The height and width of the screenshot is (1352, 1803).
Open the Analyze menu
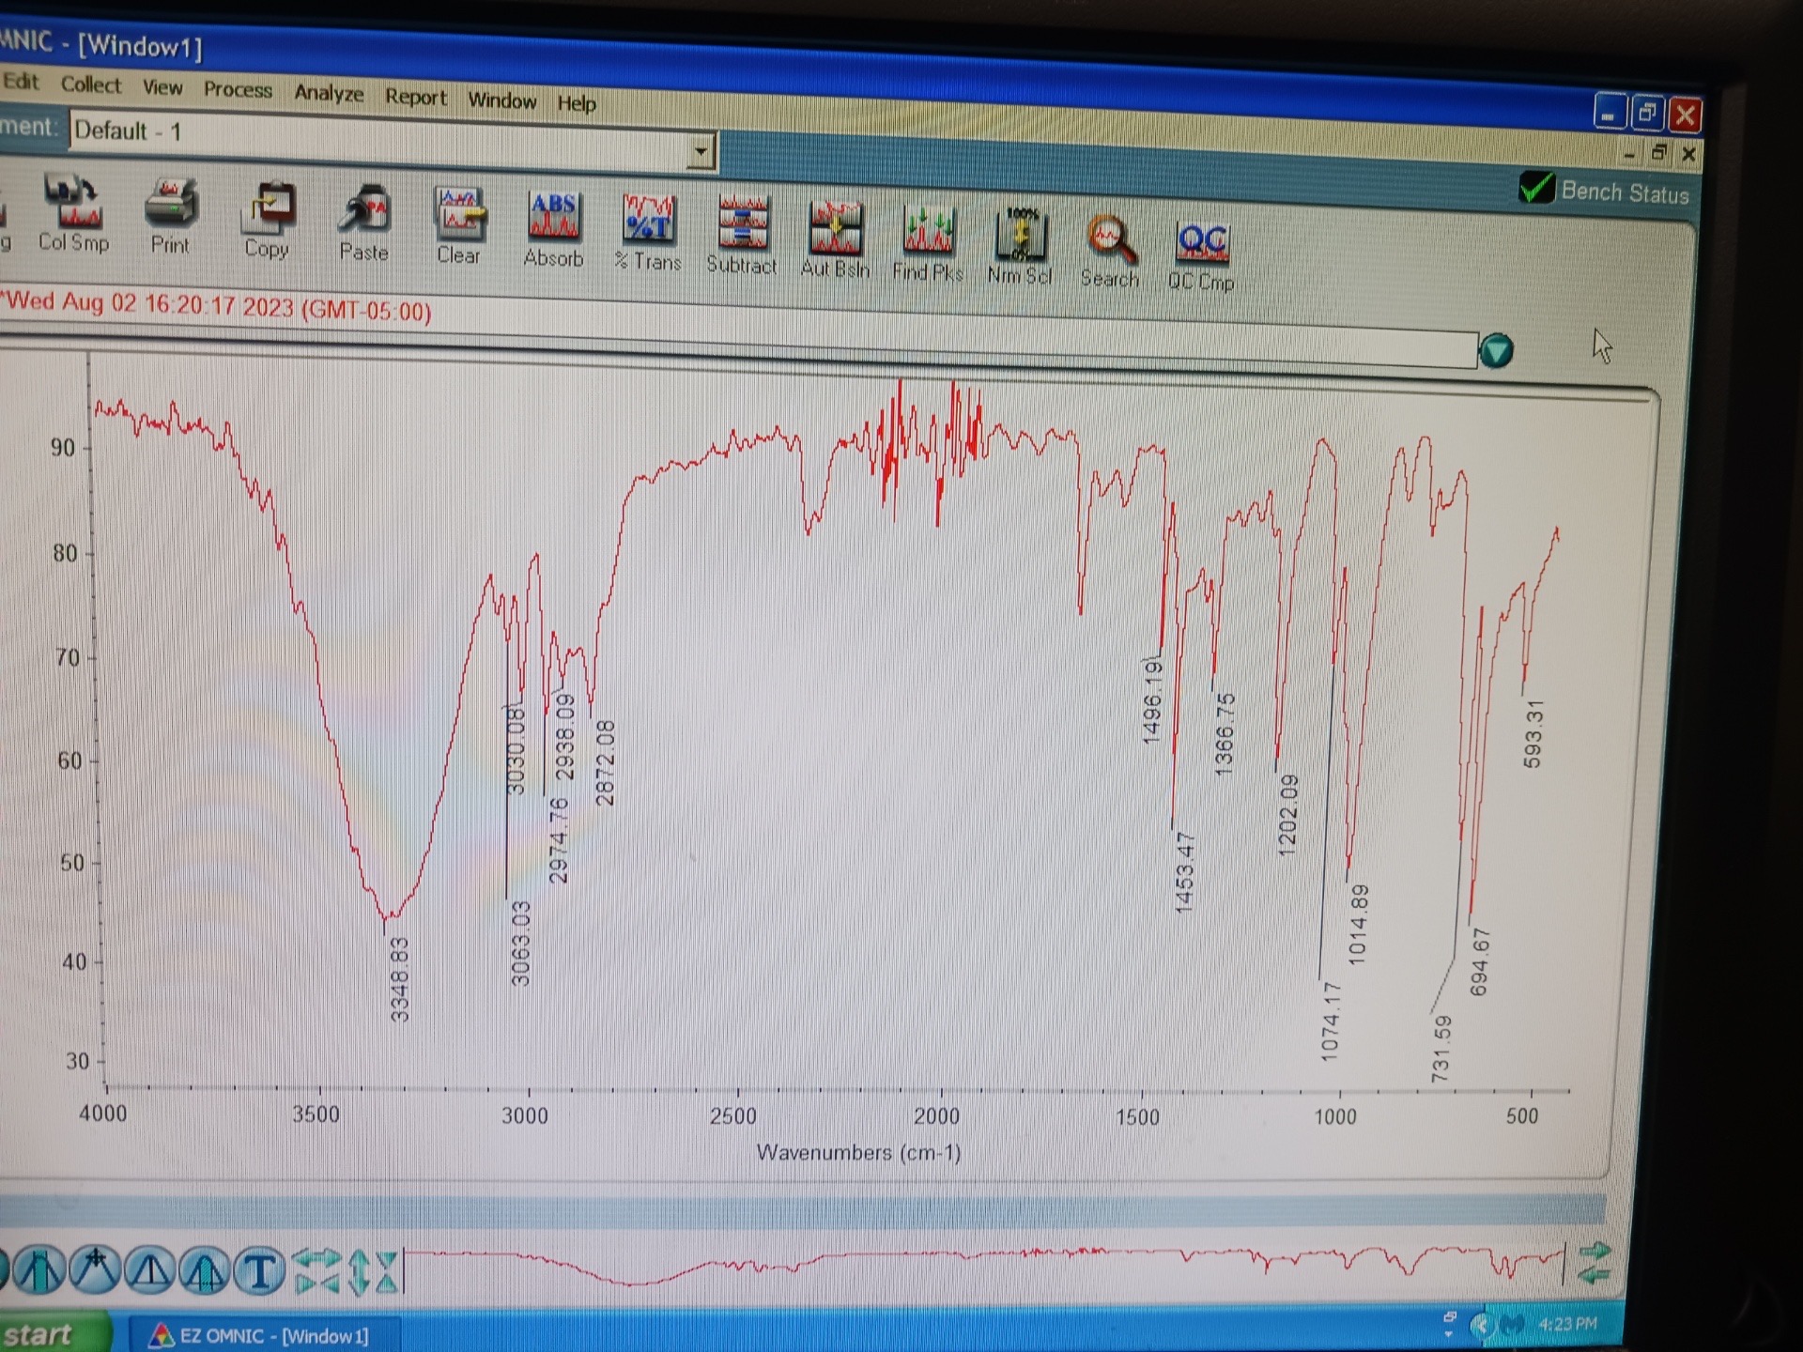(328, 94)
